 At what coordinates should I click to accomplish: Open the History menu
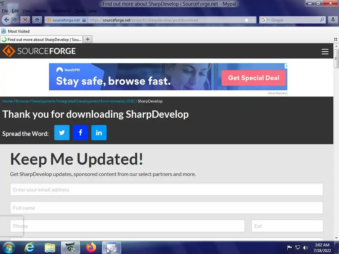tap(41, 11)
